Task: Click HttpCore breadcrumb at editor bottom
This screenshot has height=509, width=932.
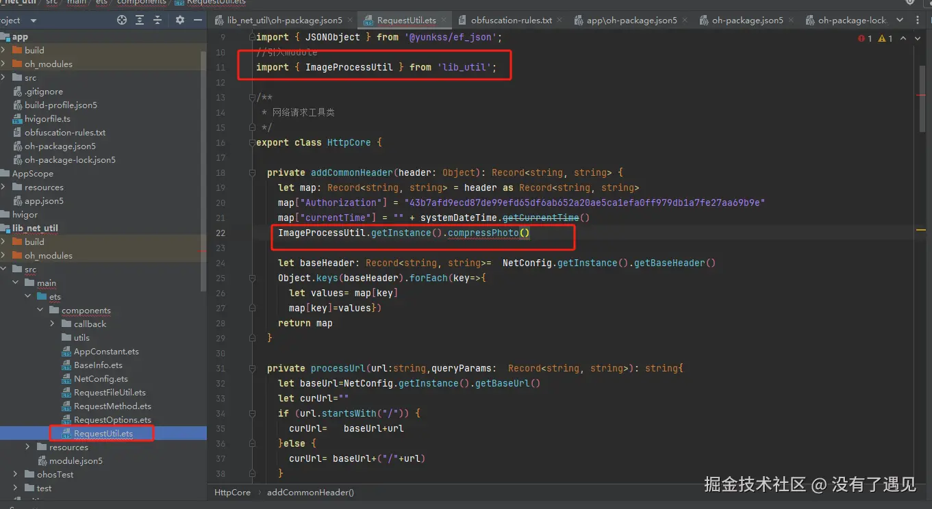Action: [x=232, y=492]
